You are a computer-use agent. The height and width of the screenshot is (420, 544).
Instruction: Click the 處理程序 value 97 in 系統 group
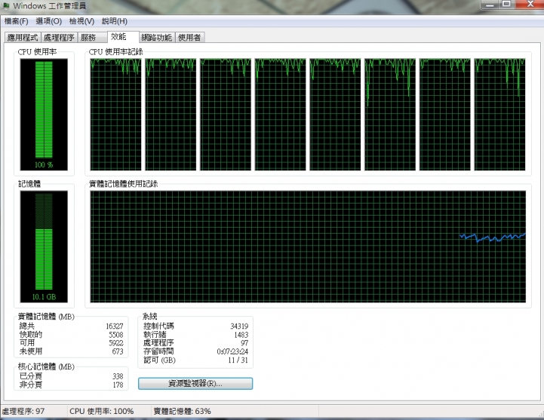pos(244,343)
